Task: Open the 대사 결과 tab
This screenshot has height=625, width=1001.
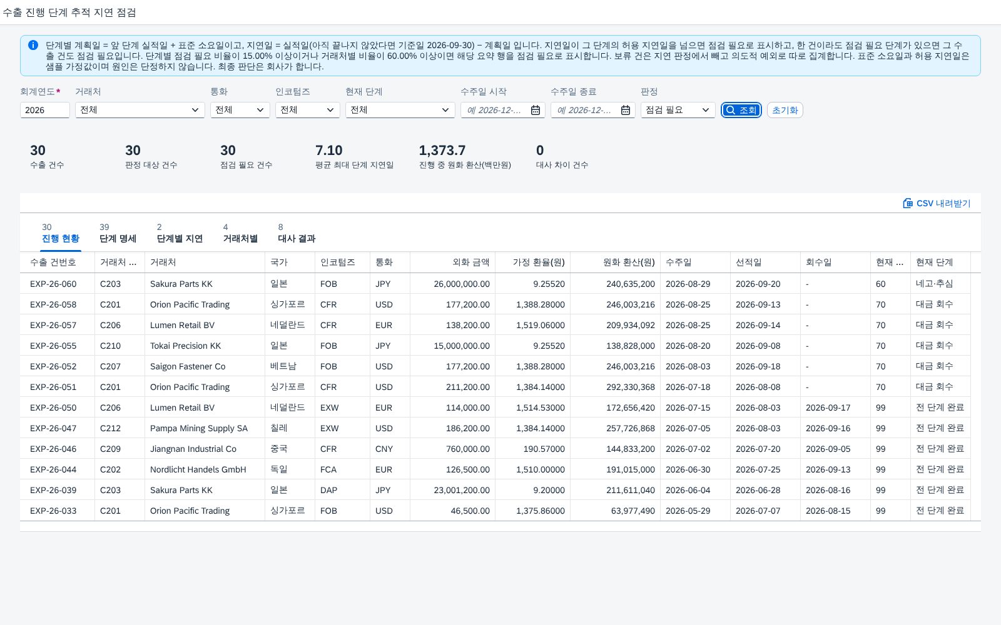Action: [297, 233]
